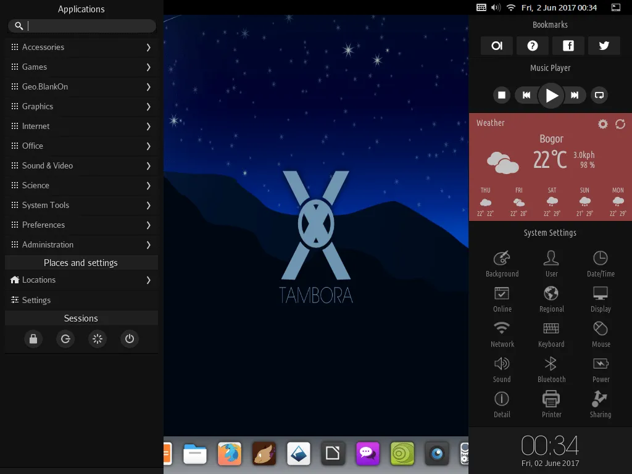The image size is (632, 474).
Task: Open file manager from the dock
Action: click(195, 454)
